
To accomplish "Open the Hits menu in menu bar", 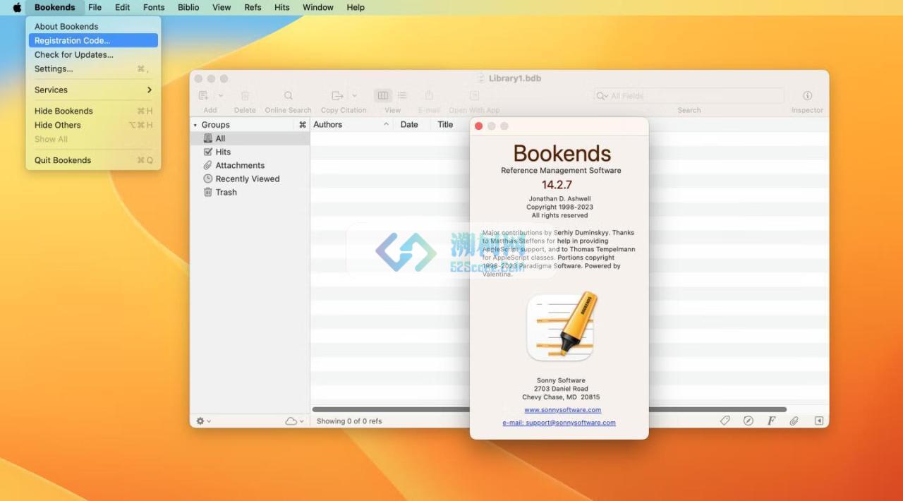I will 281,7.
